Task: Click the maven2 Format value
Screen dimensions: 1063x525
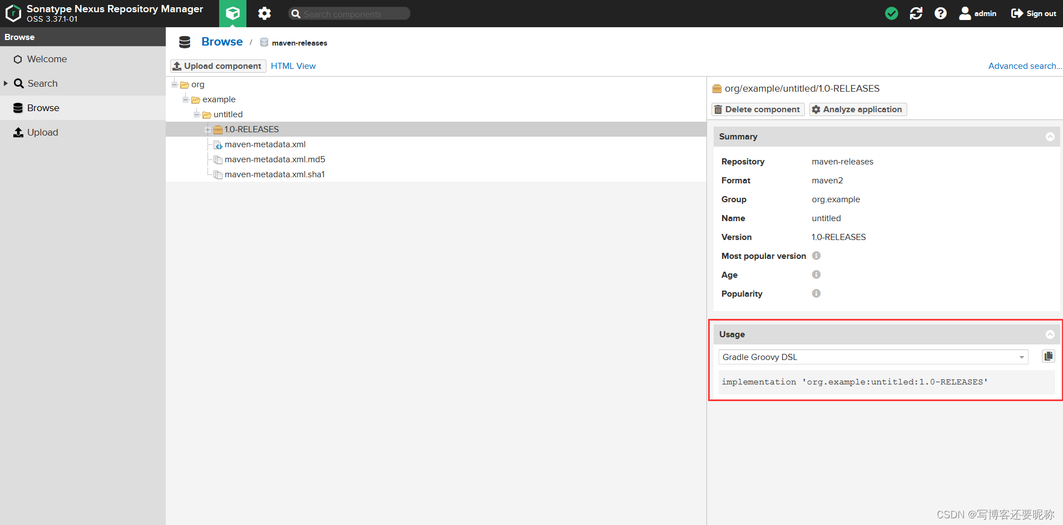Action: click(827, 181)
